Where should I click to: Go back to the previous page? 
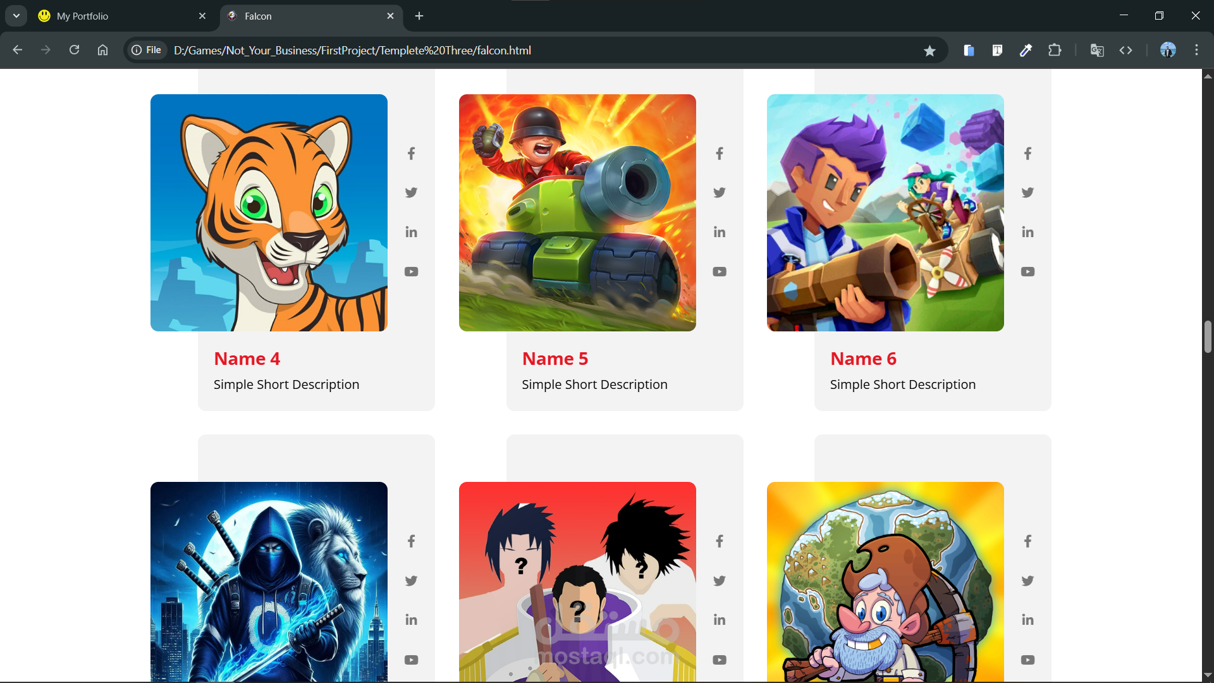click(x=18, y=50)
